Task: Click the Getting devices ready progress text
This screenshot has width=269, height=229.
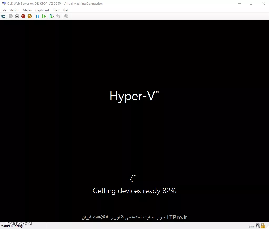Action: (134, 191)
